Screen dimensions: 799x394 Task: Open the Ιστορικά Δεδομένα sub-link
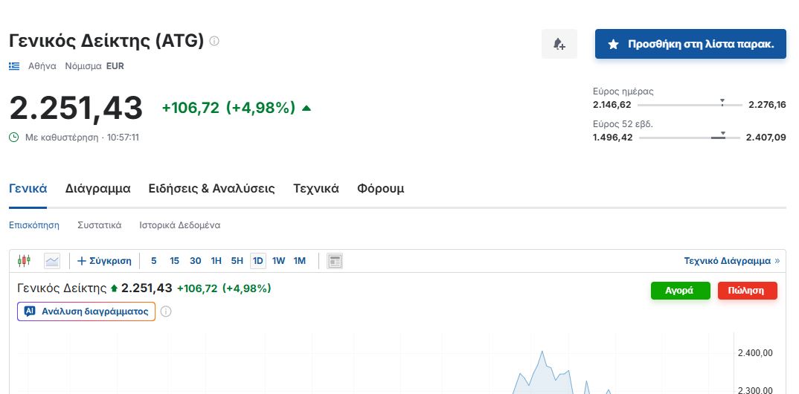(x=179, y=225)
